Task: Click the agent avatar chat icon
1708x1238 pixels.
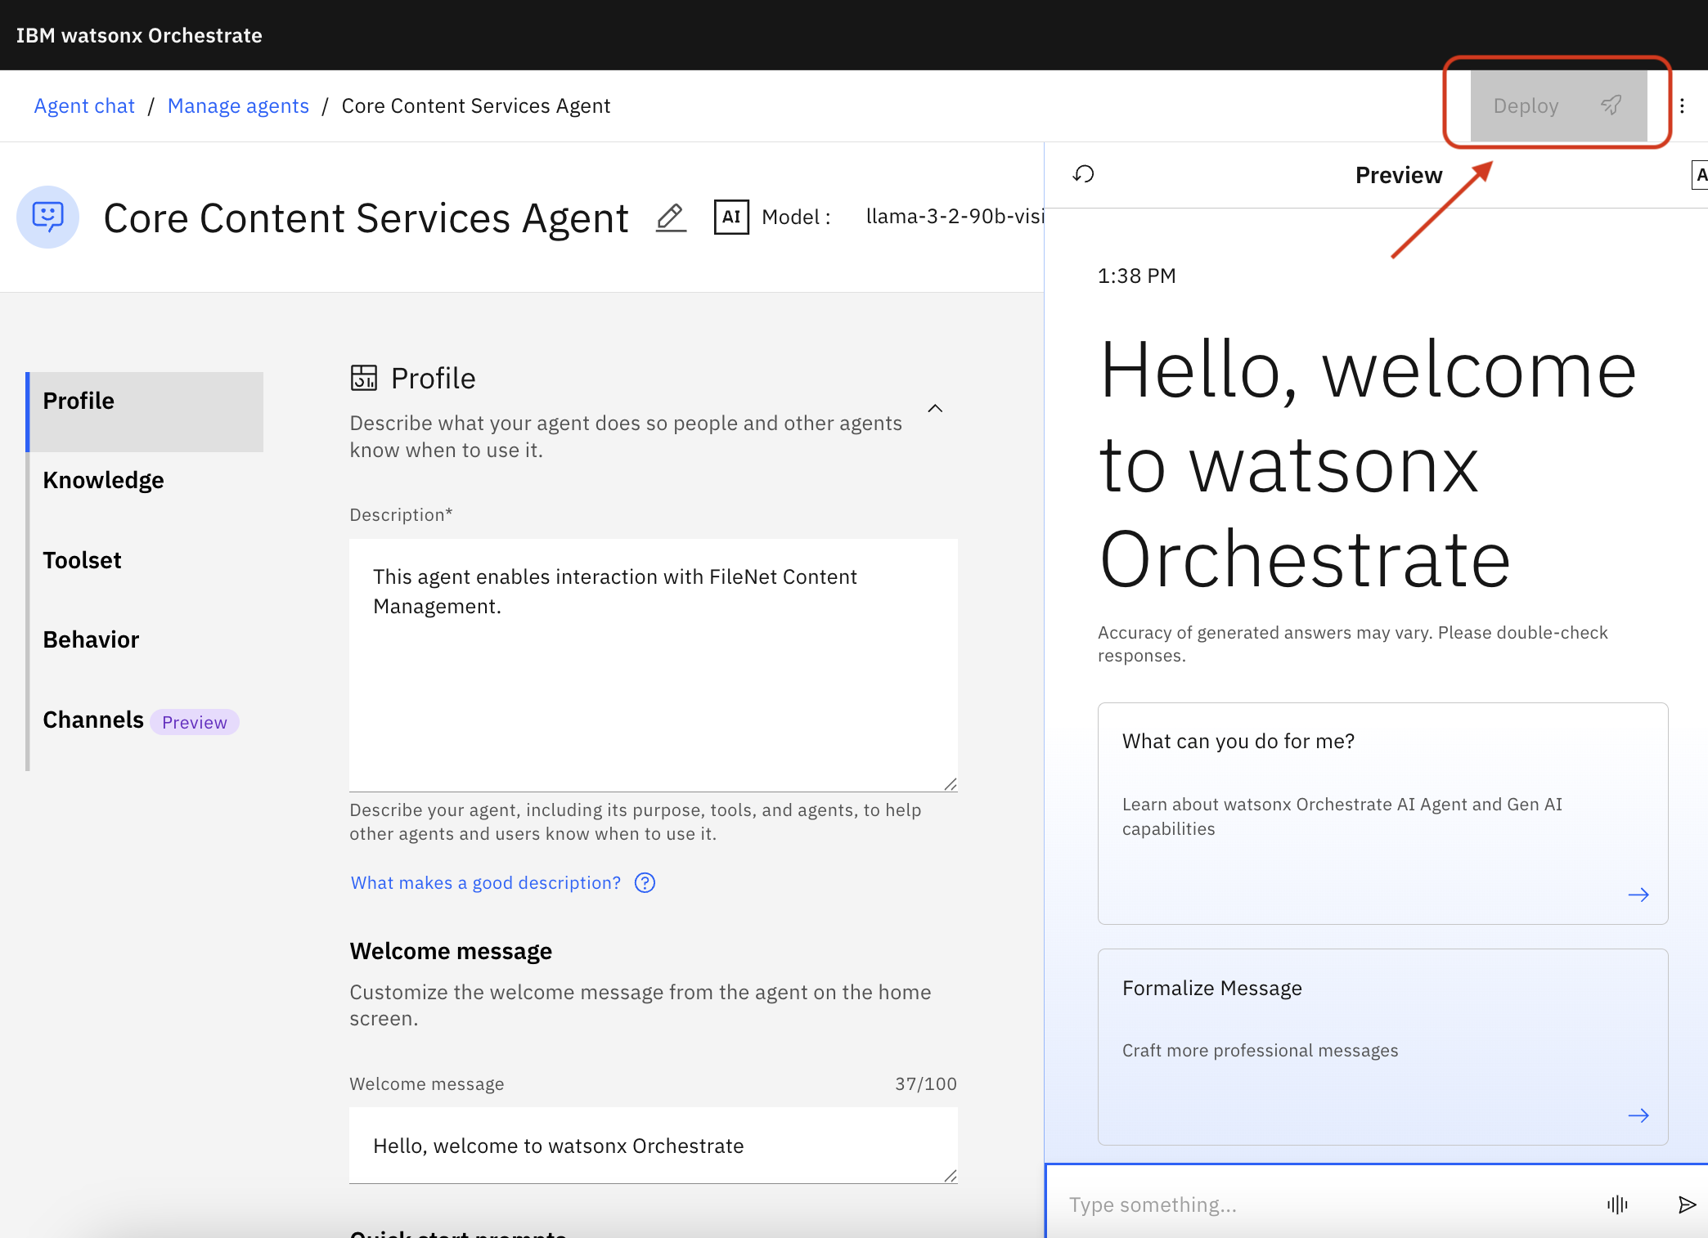Action: click(x=47, y=217)
